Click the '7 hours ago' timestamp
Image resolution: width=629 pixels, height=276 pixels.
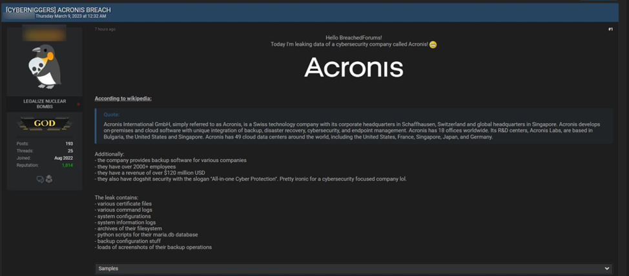105,29
